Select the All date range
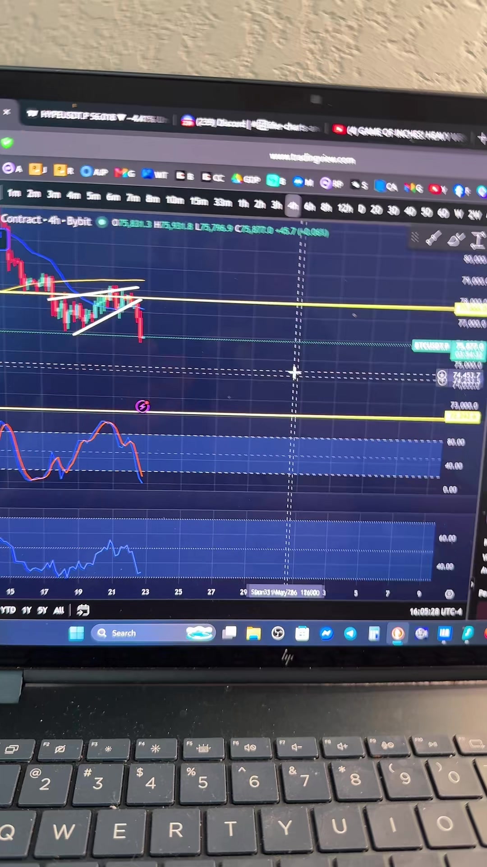This screenshot has width=487, height=867. click(59, 611)
